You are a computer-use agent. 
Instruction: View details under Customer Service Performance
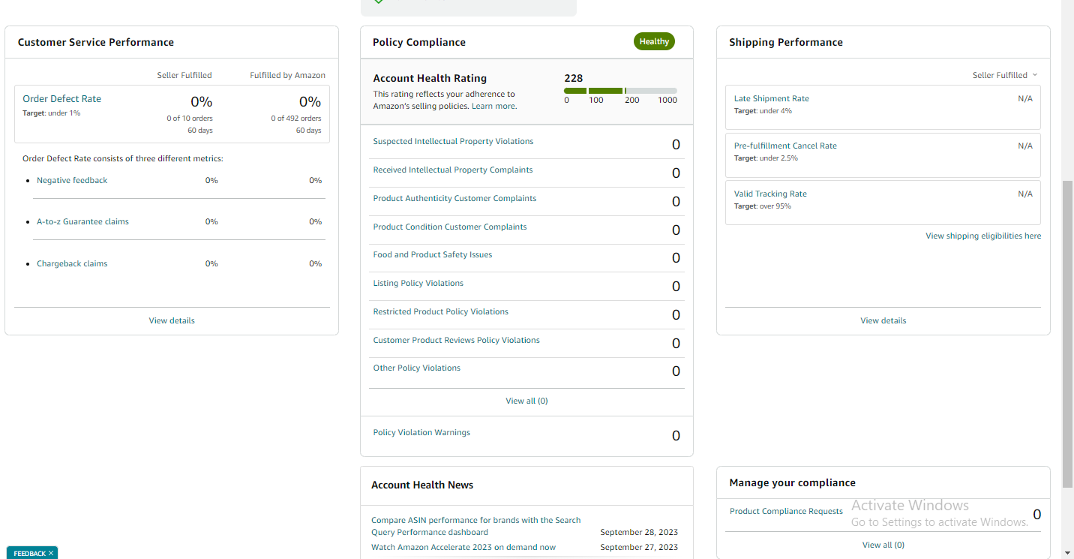point(172,320)
